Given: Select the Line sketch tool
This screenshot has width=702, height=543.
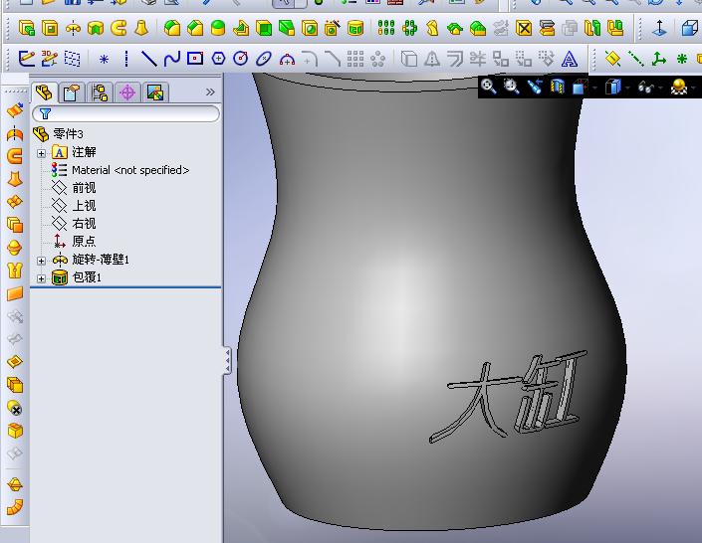Looking at the screenshot, I should 149,59.
